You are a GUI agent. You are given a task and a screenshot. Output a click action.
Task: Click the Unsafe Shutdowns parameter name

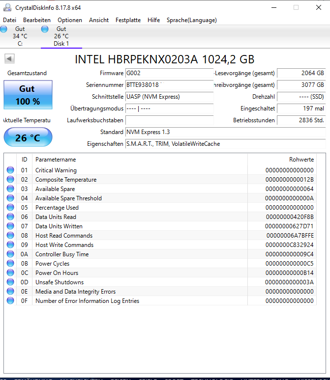[x=60, y=282]
